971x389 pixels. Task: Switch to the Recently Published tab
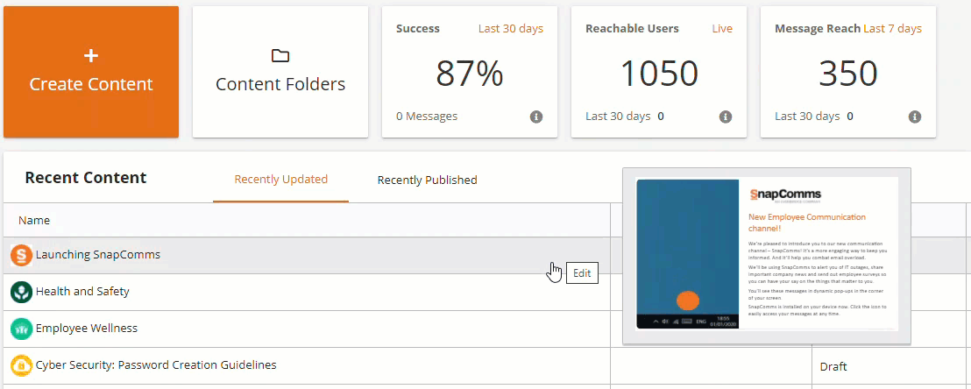tap(428, 180)
